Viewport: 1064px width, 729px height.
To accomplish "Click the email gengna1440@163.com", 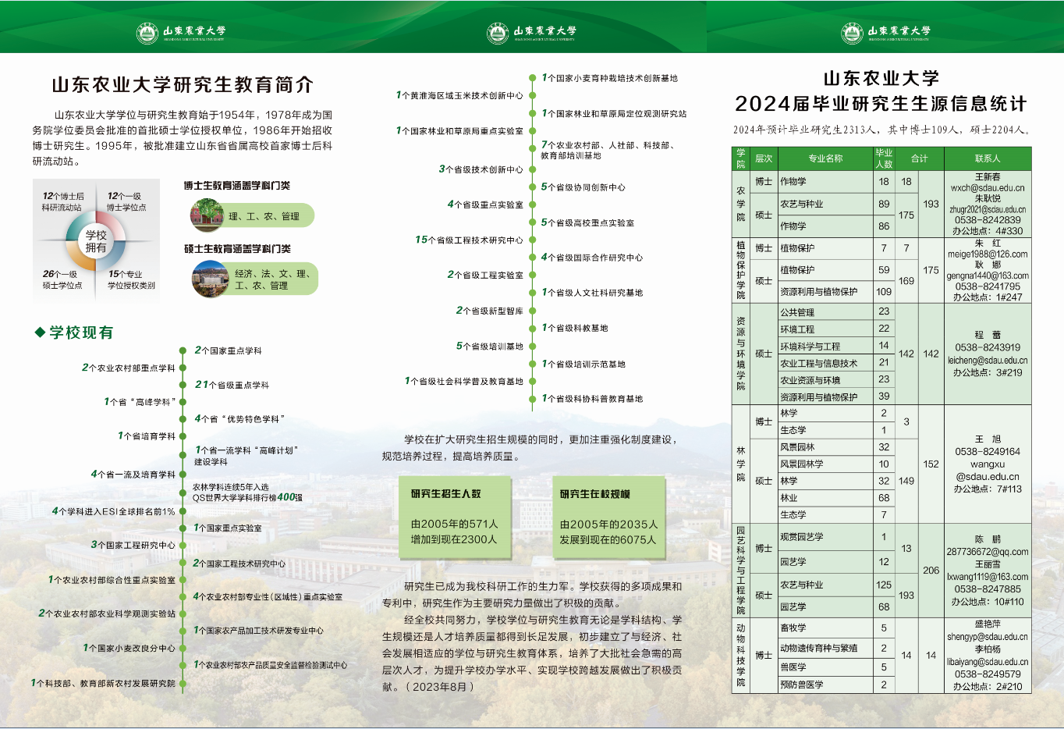I will click(x=988, y=276).
